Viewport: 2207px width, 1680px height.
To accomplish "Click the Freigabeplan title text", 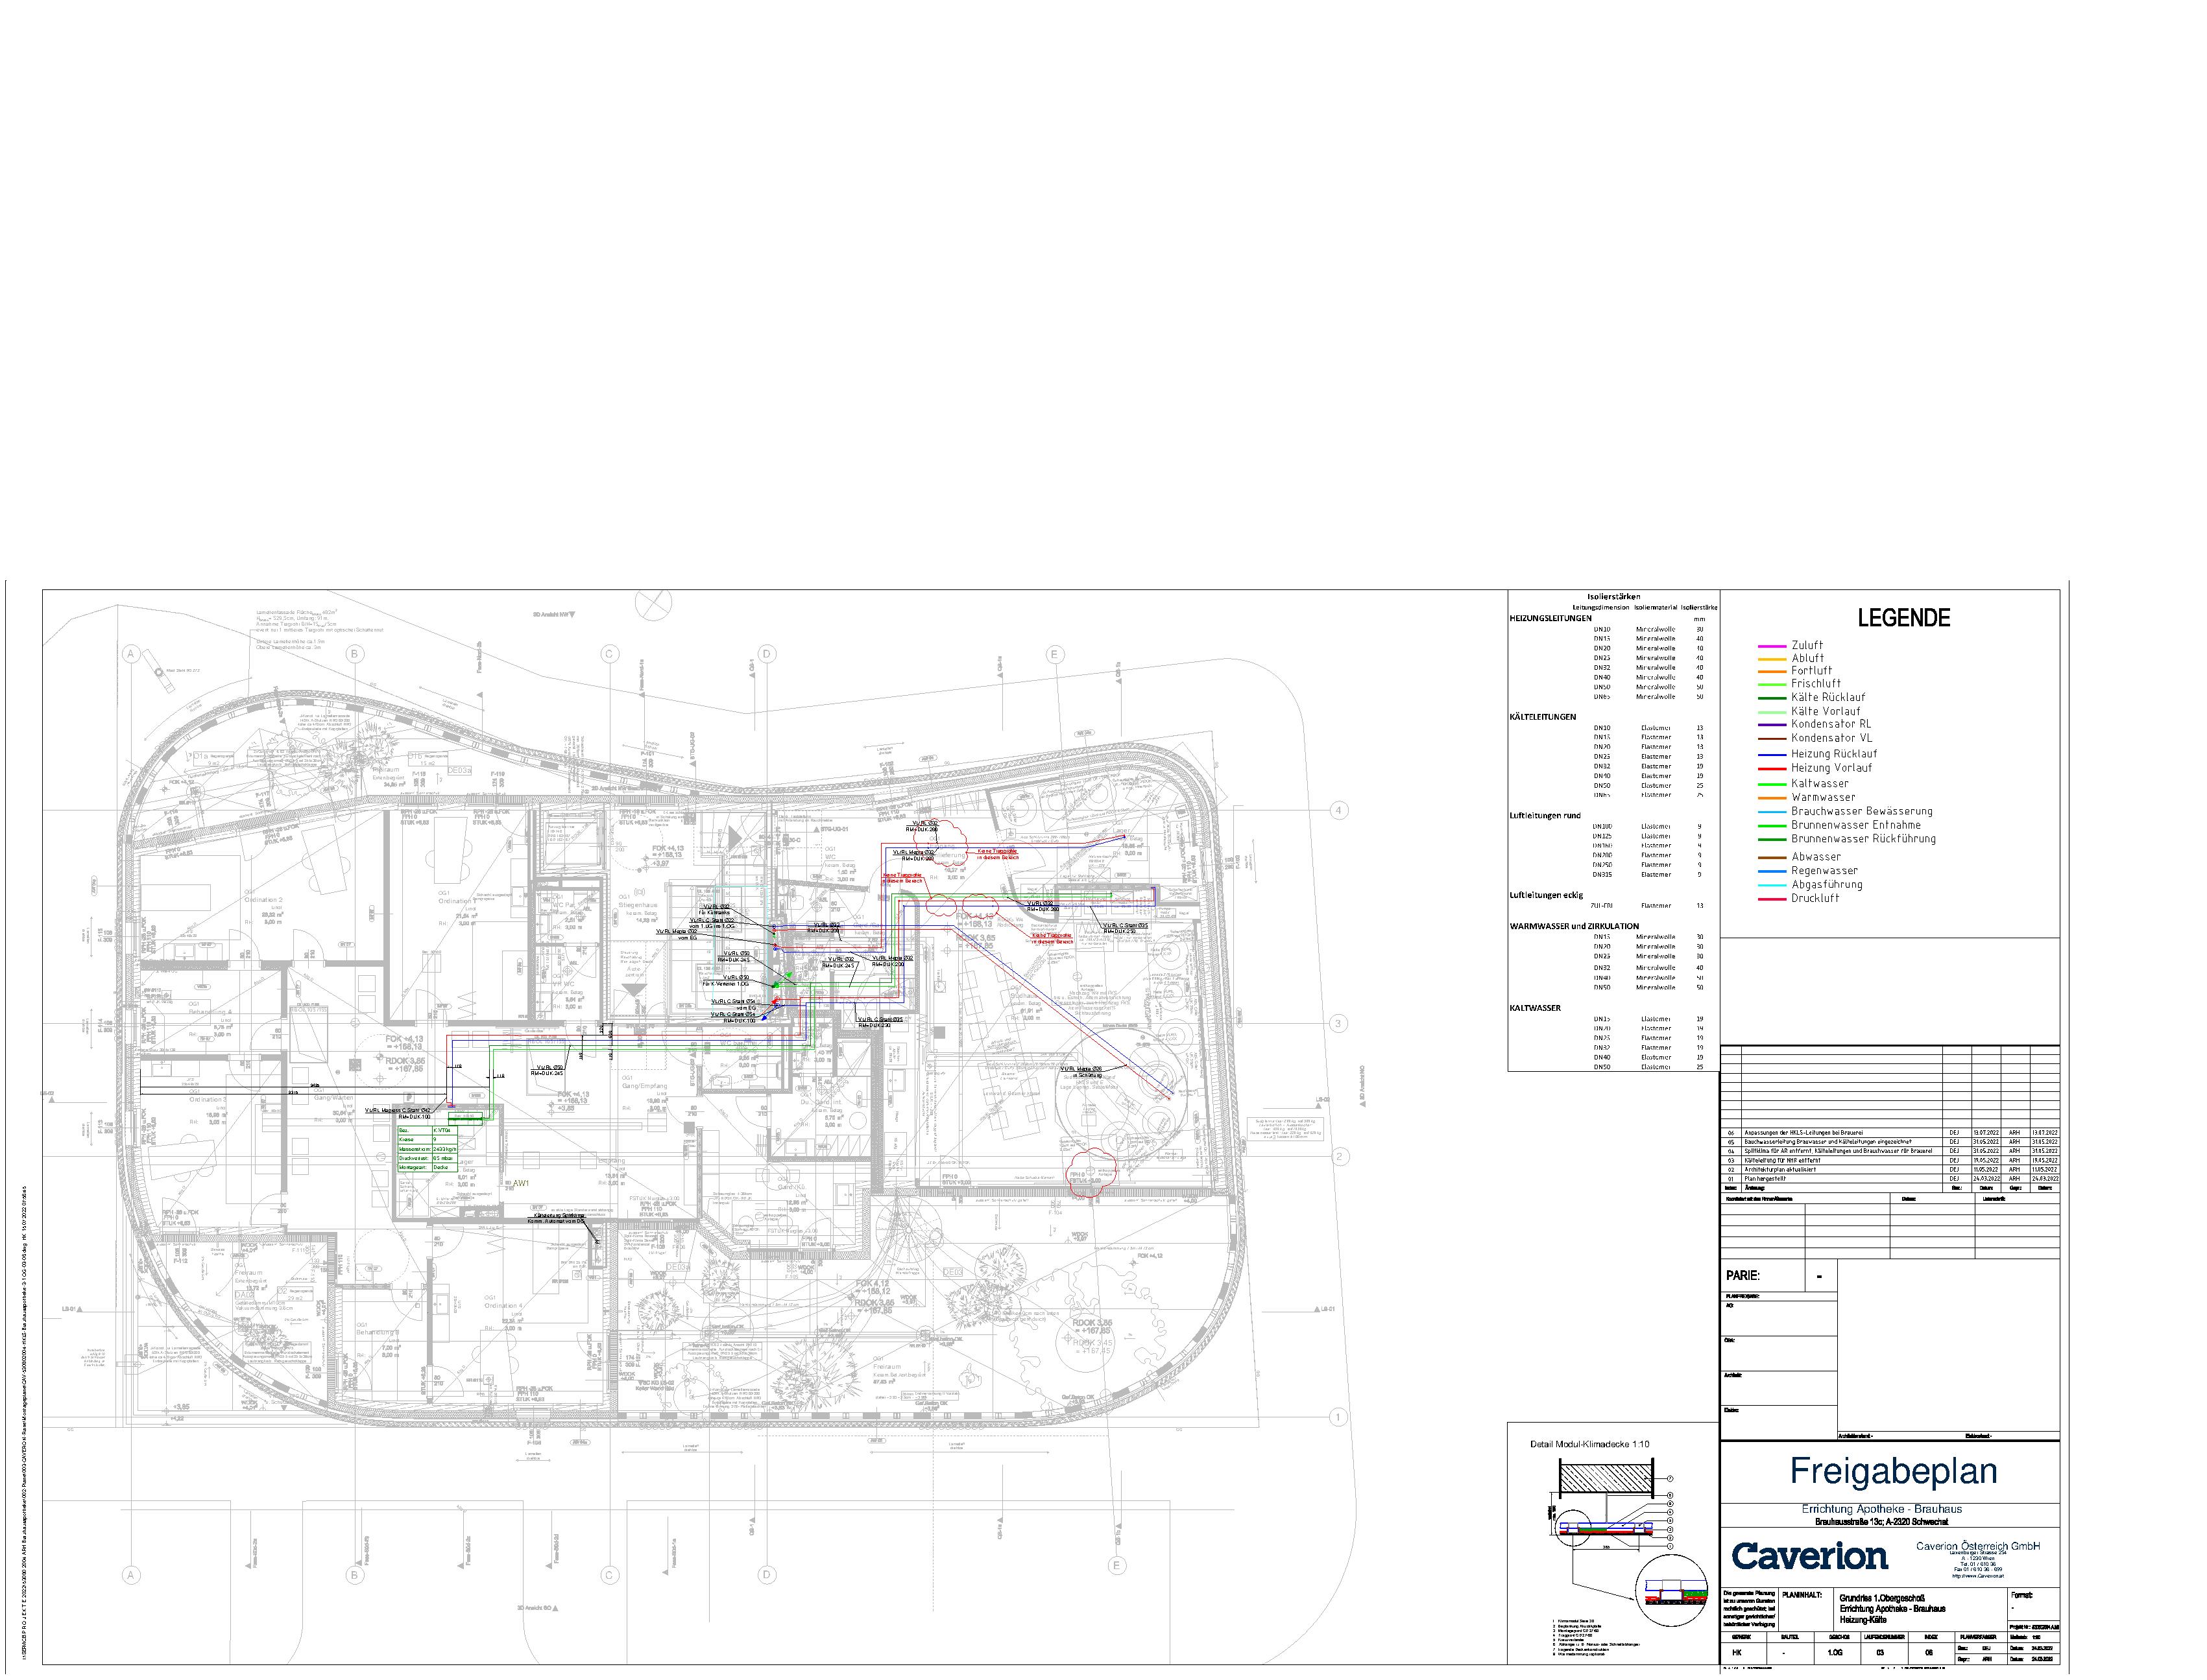I will coord(1893,1471).
